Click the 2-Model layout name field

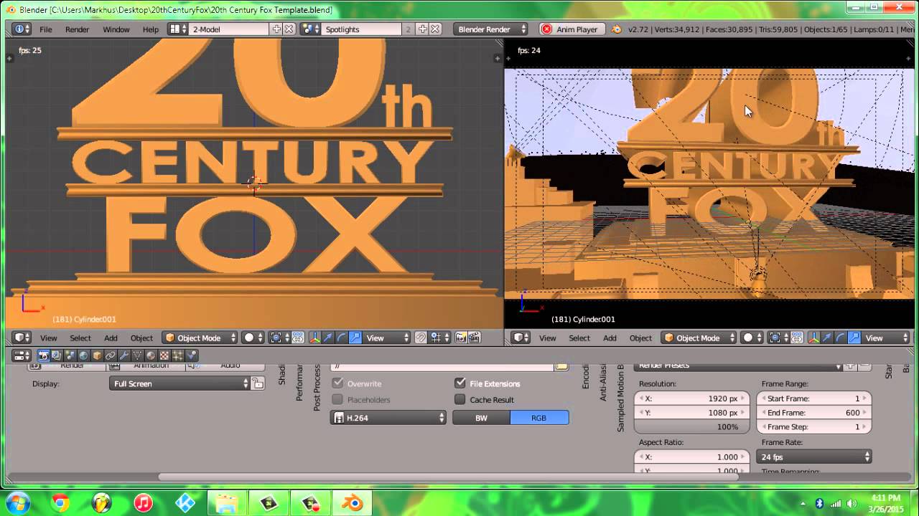click(228, 29)
